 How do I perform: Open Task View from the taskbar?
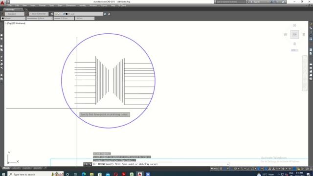[x=75, y=174]
